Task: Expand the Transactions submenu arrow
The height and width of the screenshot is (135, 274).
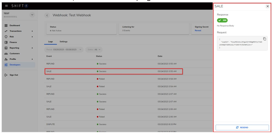Action: click(32, 31)
